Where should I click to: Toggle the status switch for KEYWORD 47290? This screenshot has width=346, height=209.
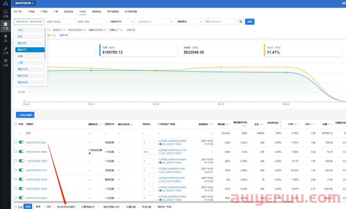21,188
